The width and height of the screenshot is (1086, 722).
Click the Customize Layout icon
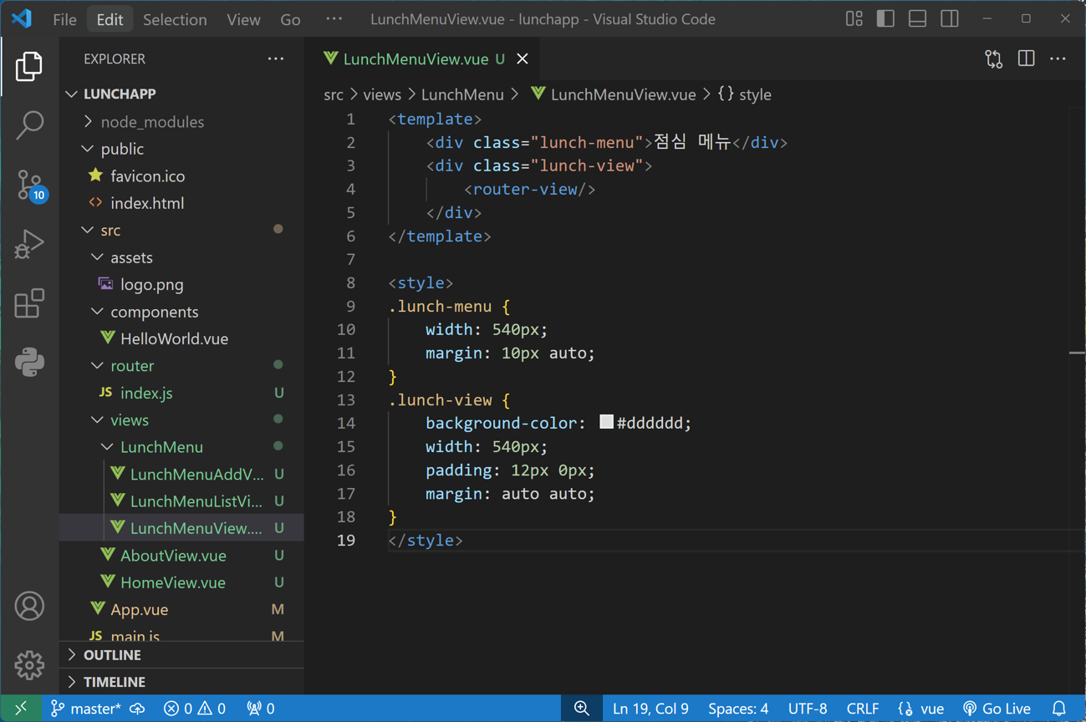tap(854, 18)
